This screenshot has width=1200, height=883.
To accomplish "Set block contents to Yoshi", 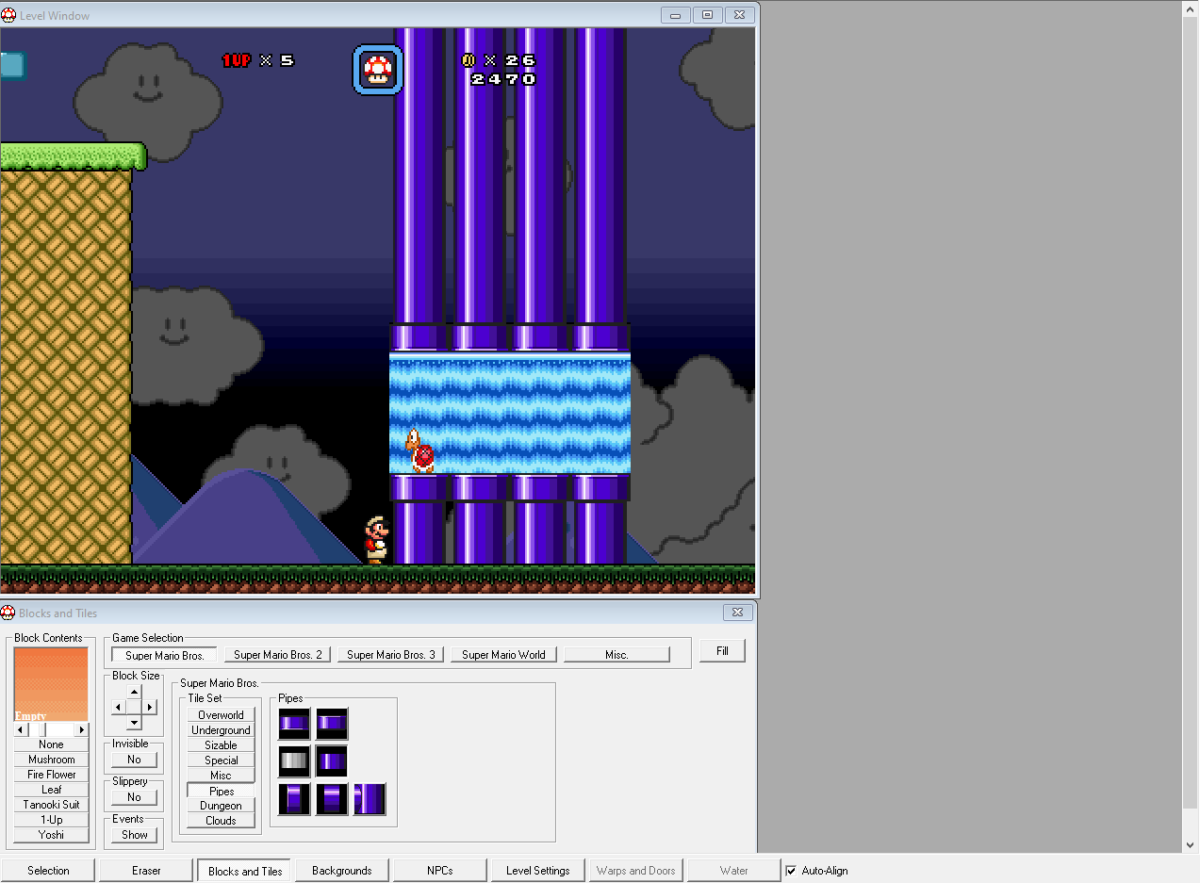I will point(51,835).
